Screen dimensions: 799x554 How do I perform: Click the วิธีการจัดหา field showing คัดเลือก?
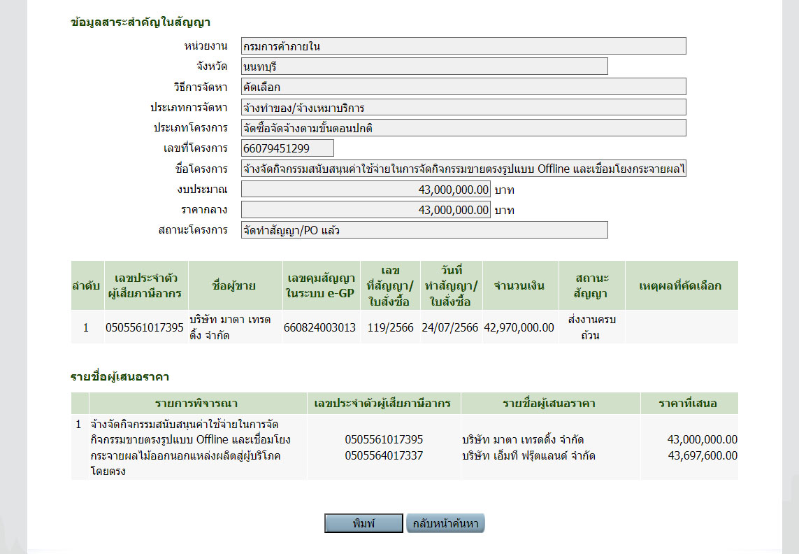(x=463, y=87)
